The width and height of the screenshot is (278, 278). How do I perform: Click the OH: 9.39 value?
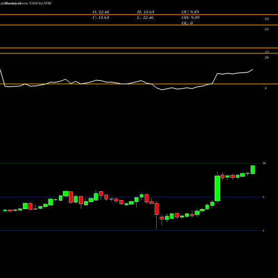point(191,18)
